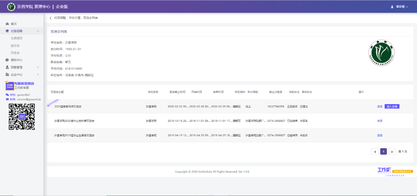Viewport: 417px width, 196px height.
Task: Click the back arrow before the breadcrumb
Action: [50, 18]
